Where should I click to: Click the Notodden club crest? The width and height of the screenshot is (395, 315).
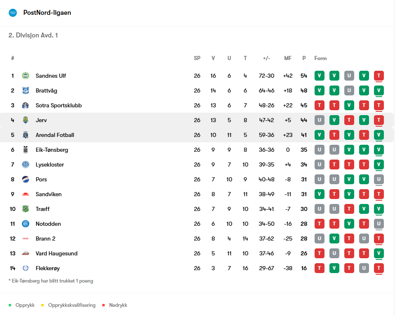point(26,224)
